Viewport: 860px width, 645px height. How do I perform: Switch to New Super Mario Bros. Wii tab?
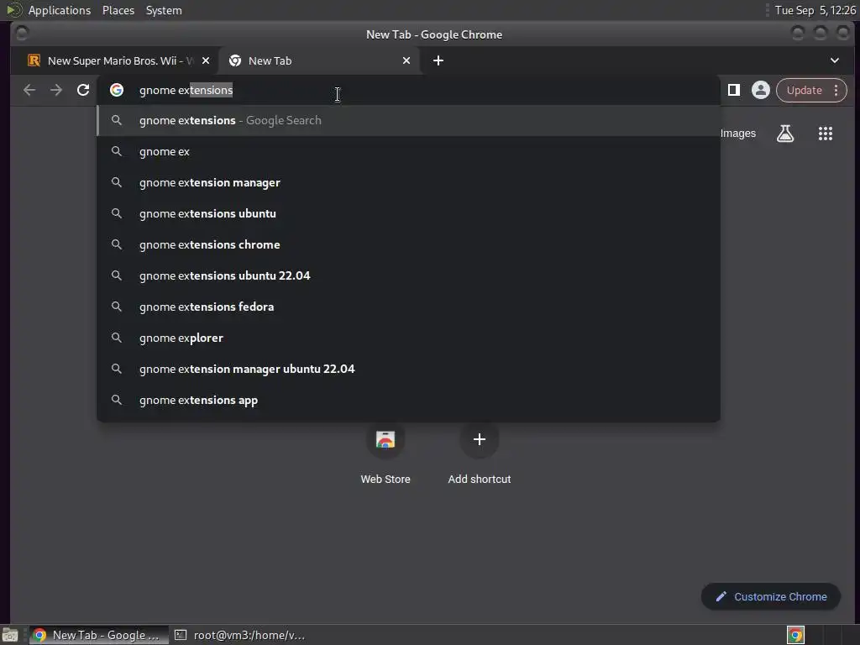(x=113, y=60)
